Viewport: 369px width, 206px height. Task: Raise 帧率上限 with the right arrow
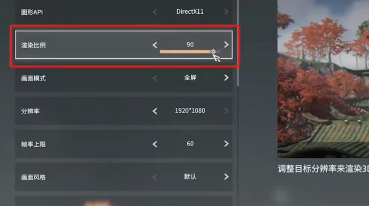click(226, 144)
